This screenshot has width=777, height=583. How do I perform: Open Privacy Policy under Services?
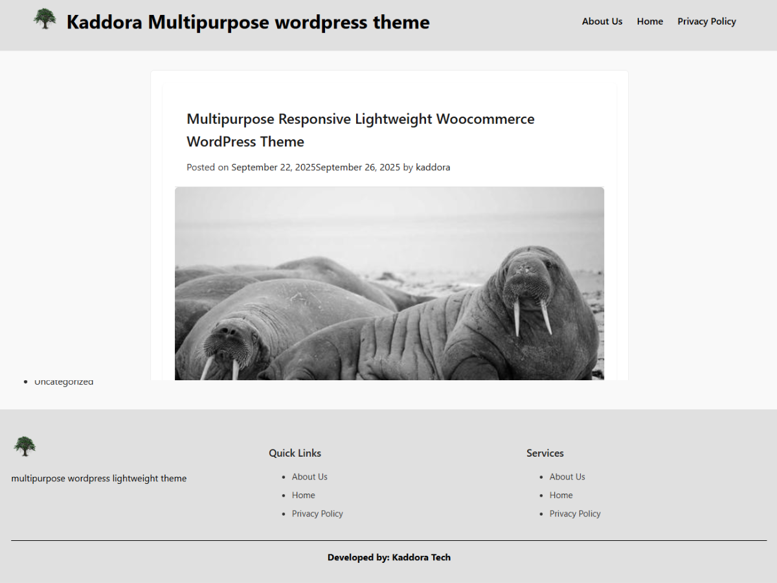click(x=575, y=513)
